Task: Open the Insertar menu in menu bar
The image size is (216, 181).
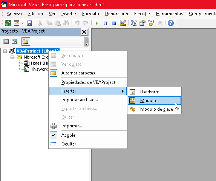Action: (x=69, y=14)
